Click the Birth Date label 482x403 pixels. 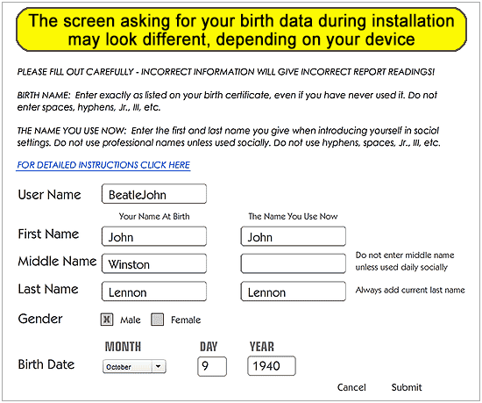[46, 364]
